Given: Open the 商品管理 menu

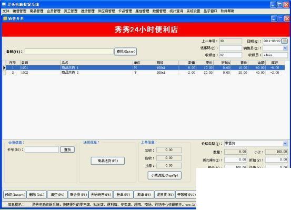Looking at the screenshot, I should tap(36, 11).
